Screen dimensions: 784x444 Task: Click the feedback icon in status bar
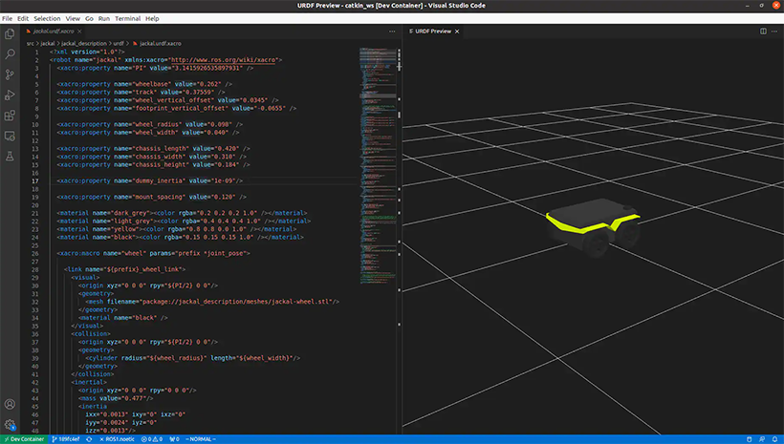(x=762, y=439)
